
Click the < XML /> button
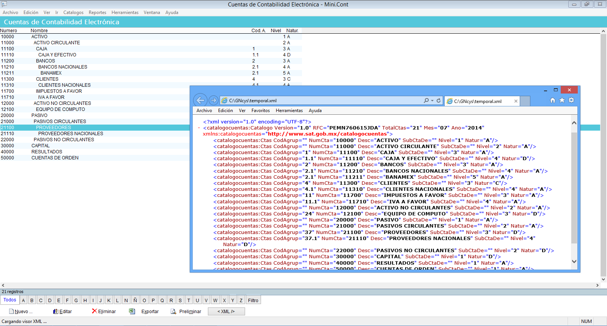click(x=226, y=311)
